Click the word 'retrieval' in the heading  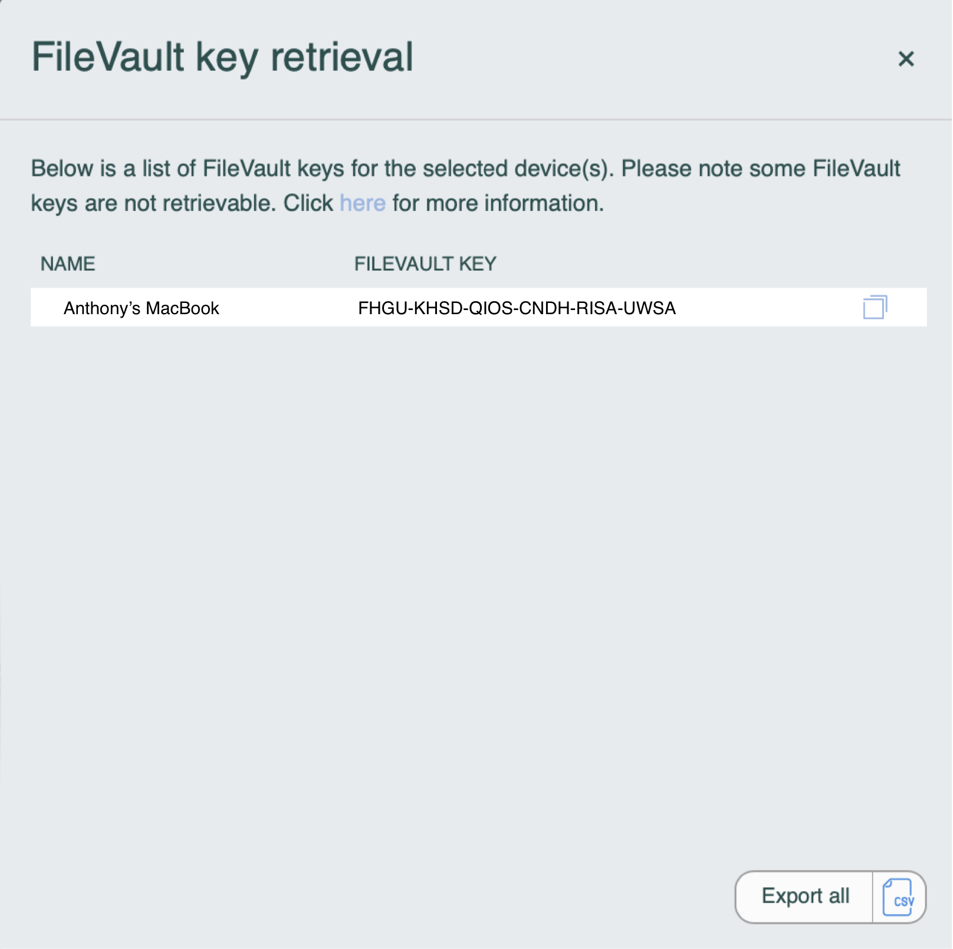[x=342, y=57]
